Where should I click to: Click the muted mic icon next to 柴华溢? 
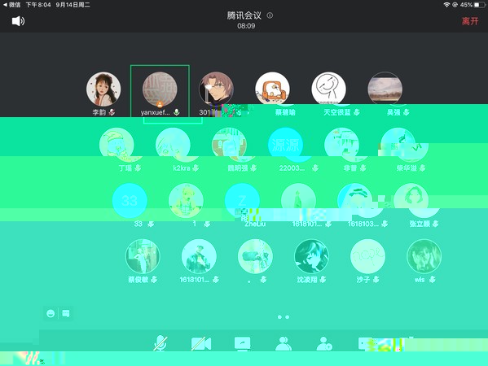point(422,168)
